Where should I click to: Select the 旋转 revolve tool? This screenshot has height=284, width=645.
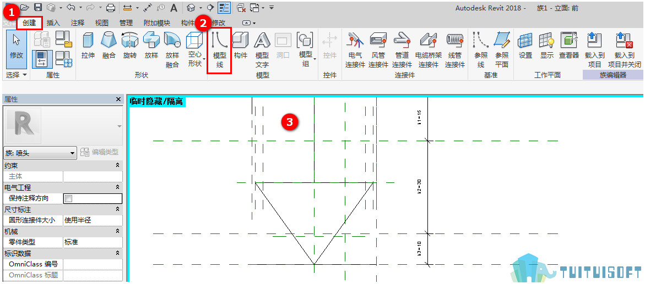point(130,45)
